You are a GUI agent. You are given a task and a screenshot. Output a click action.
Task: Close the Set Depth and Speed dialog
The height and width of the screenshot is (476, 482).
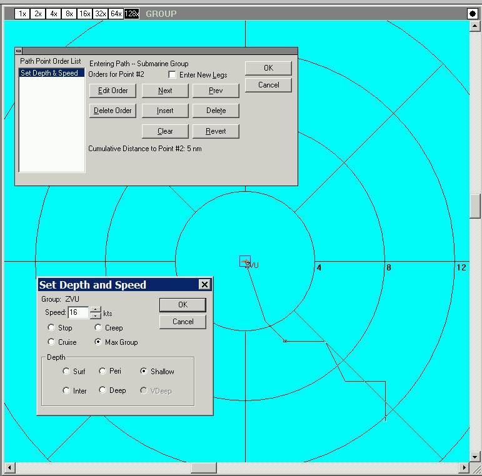tap(204, 285)
